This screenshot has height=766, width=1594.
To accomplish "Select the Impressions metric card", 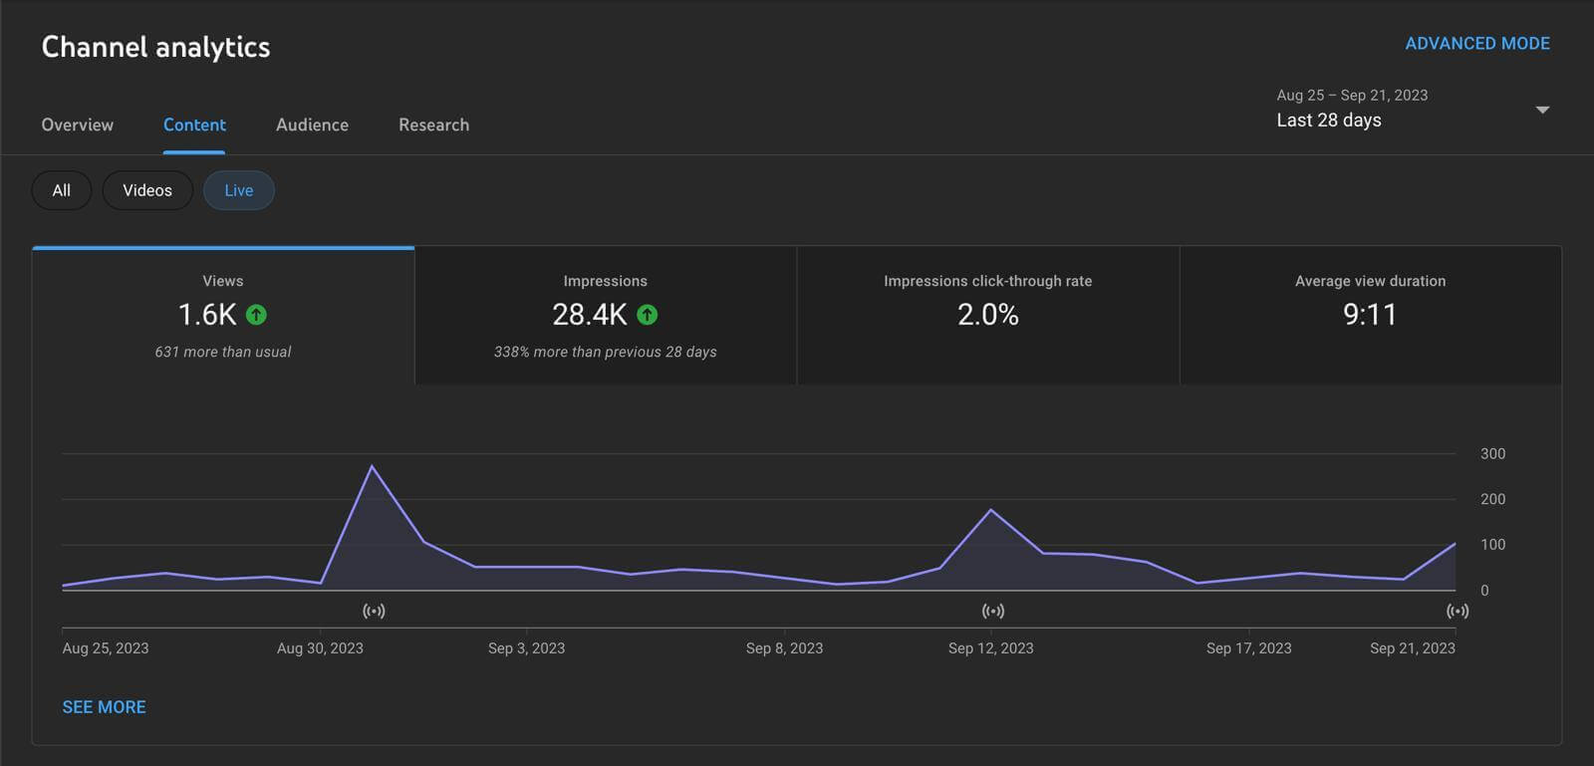I will [x=606, y=316].
